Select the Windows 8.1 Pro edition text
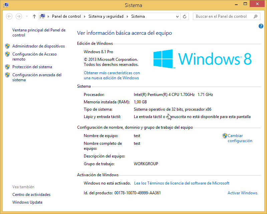The width and height of the screenshot is (267, 214). (x=98, y=52)
